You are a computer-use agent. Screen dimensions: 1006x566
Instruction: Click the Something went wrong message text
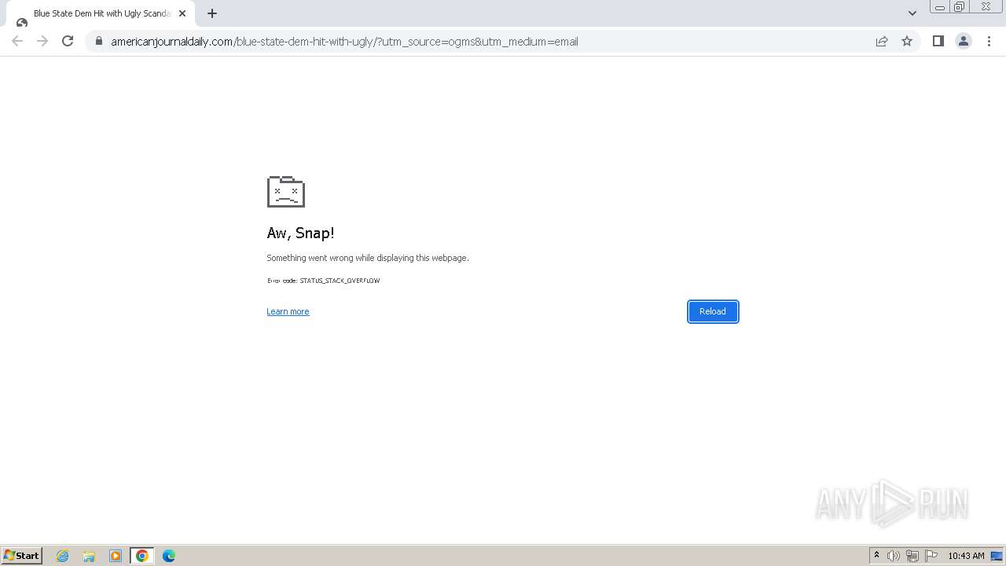tap(368, 258)
